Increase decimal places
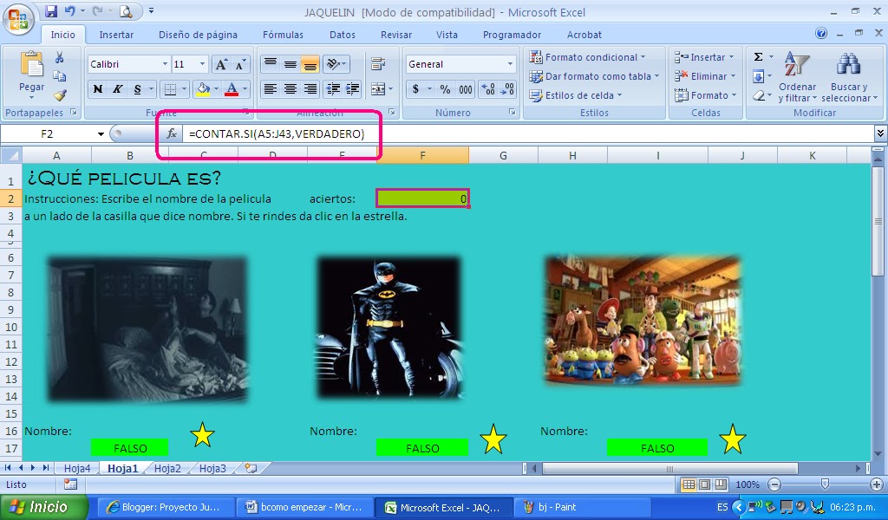The height and width of the screenshot is (520, 888). click(x=487, y=89)
